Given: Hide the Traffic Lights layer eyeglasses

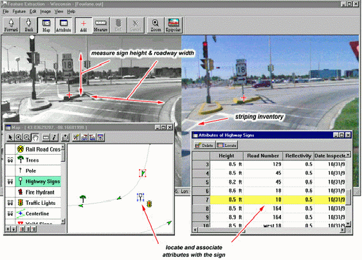Looking at the screenshot, I should point(10,203).
